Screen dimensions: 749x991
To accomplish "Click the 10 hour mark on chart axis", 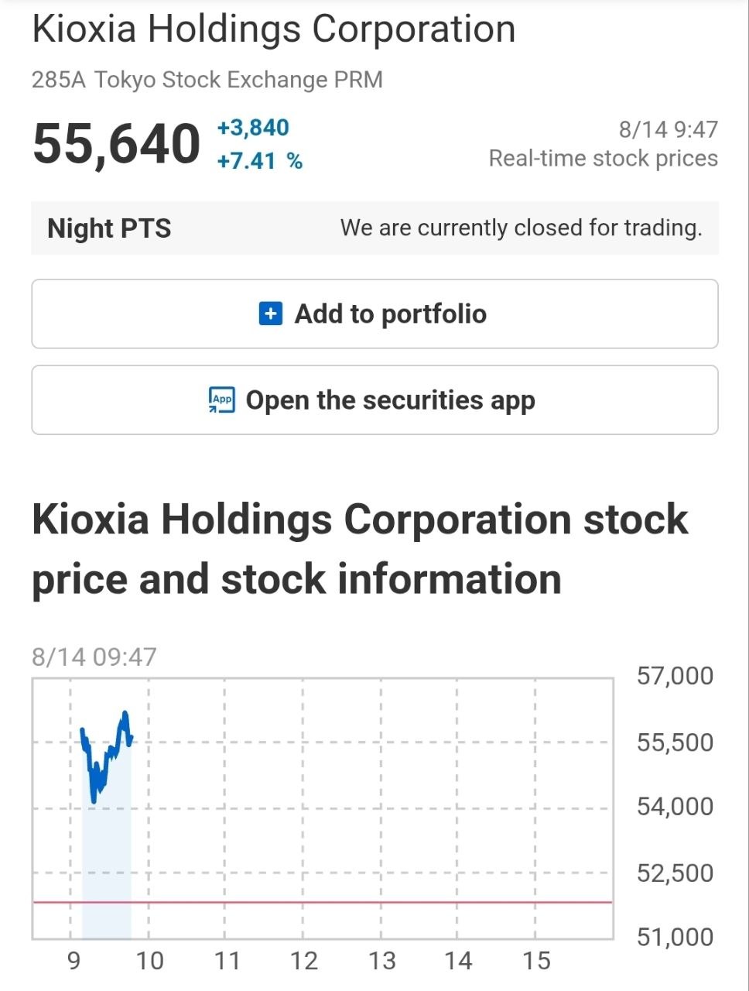I will click(149, 962).
